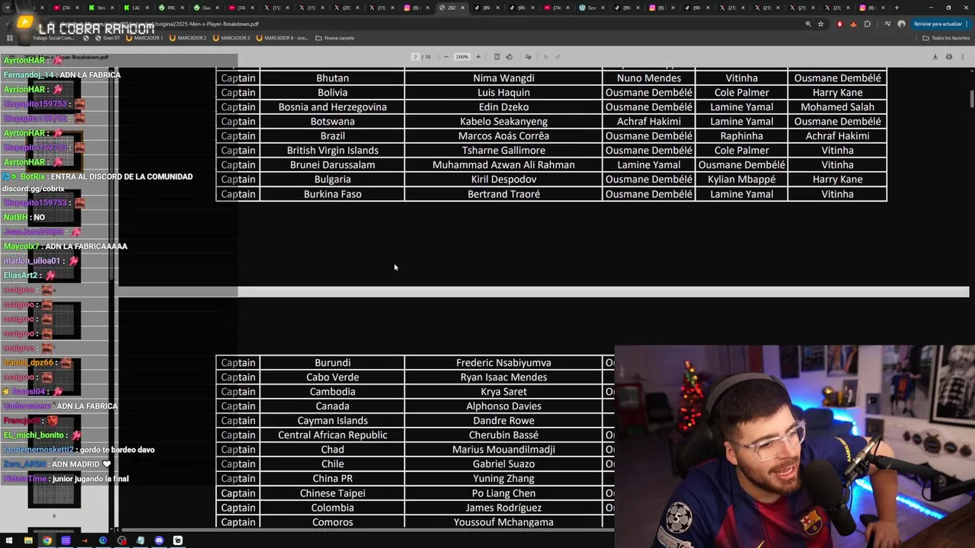Download the PDF file

935,57
